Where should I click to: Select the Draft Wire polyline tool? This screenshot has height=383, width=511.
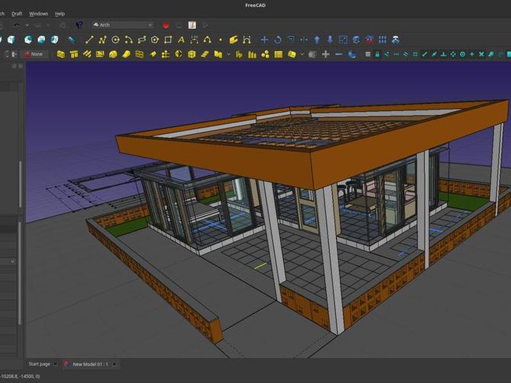(102, 40)
